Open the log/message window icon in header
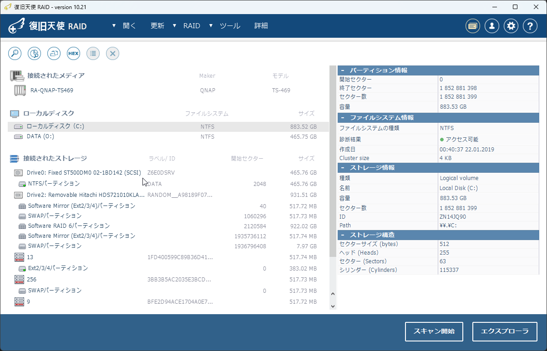 pos(473,26)
